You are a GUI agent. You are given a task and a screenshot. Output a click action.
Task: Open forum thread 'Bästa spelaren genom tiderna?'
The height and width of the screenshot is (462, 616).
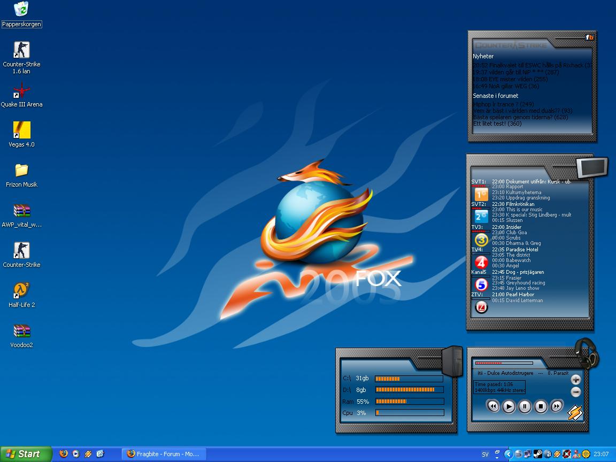tap(520, 117)
